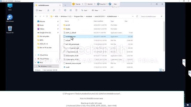Expand the address bar history dropdown
Viewport: 191px width, 107px height.
tap(133, 16)
